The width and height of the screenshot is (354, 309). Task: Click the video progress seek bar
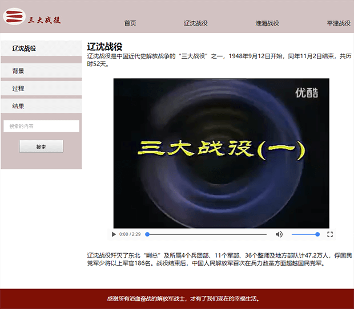tap(207, 234)
